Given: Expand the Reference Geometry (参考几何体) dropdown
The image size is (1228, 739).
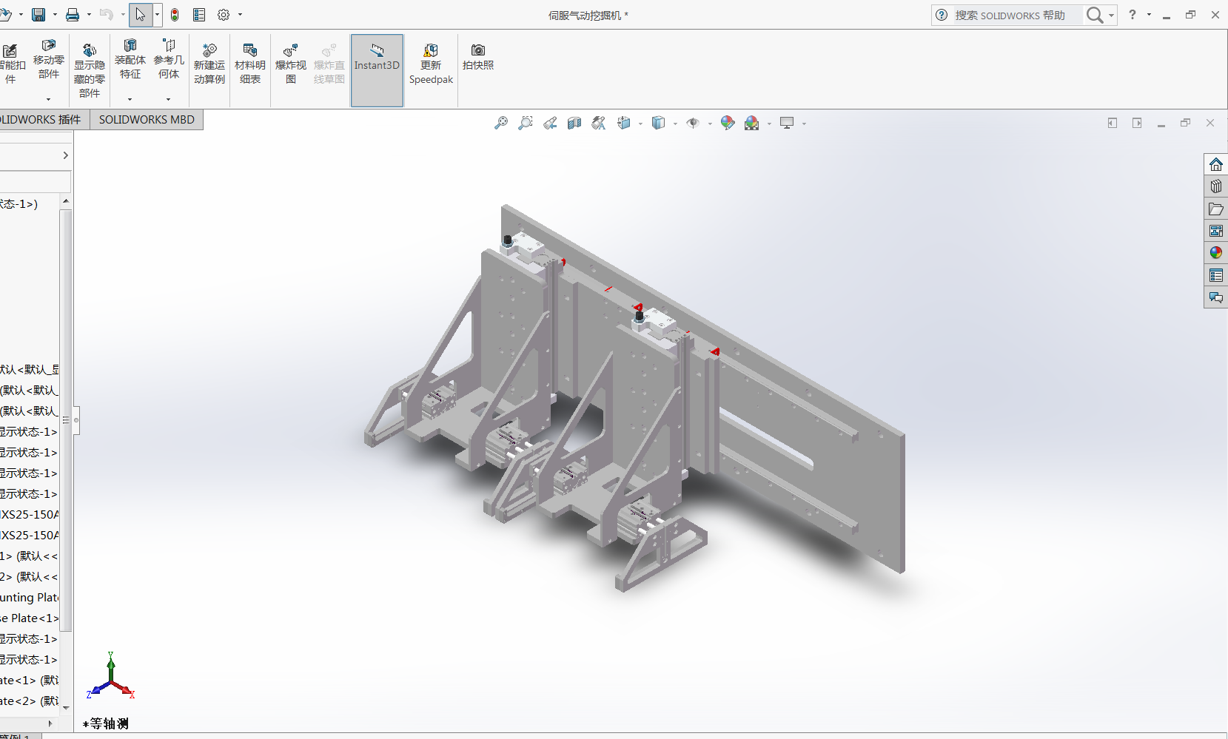Looking at the screenshot, I should [168, 99].
